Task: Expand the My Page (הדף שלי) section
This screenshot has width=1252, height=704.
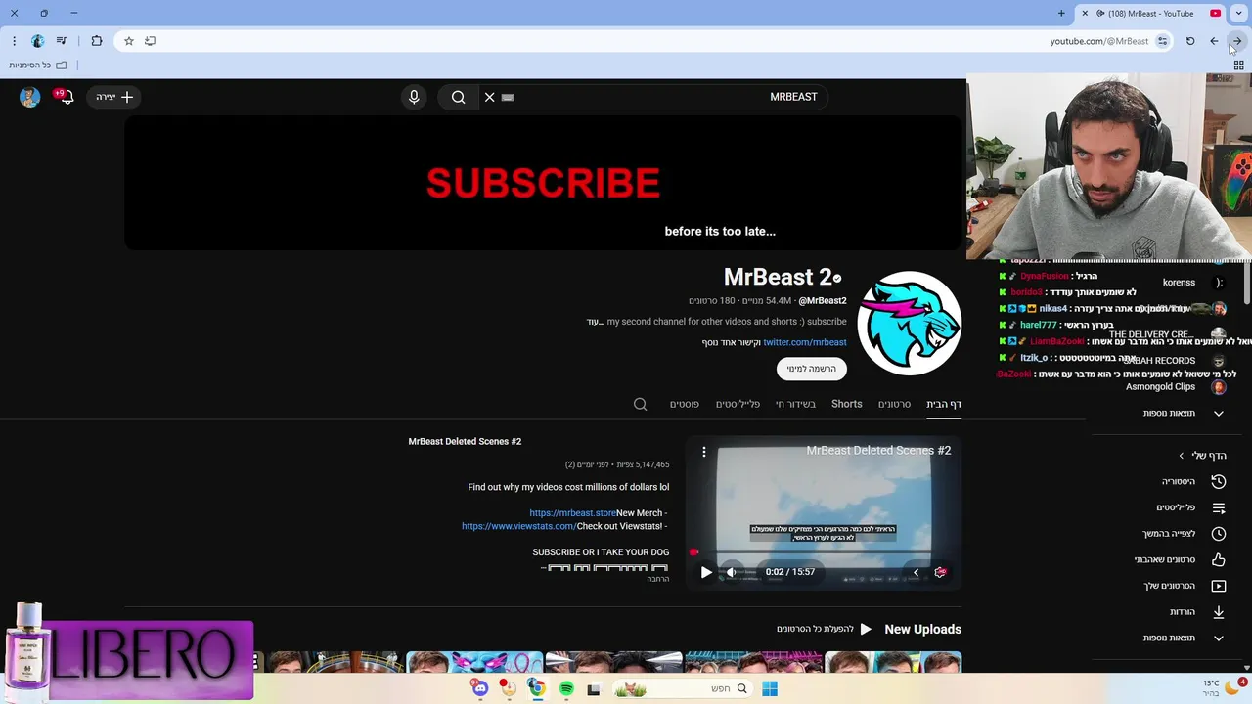Action: click(1202, 456)
